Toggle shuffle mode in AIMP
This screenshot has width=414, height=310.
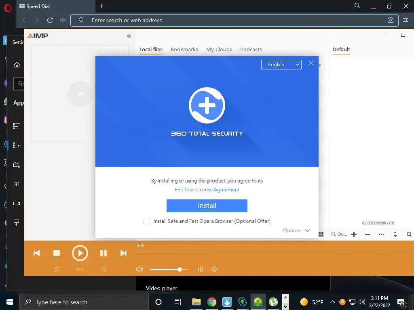click(103, 269)
